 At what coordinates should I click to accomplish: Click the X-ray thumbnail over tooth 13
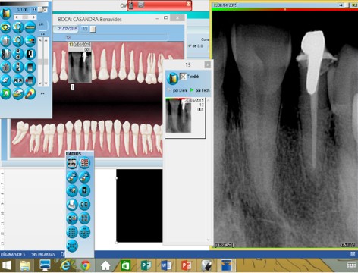(x=80, y=63)
